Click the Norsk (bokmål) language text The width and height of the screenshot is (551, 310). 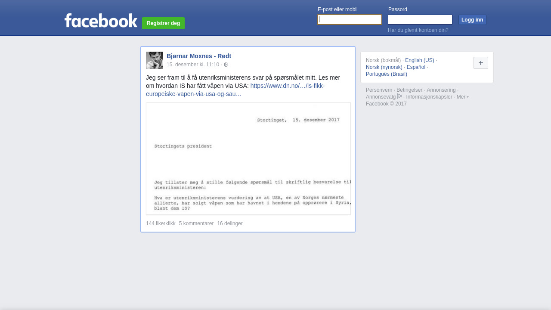(x=383, y=60)
